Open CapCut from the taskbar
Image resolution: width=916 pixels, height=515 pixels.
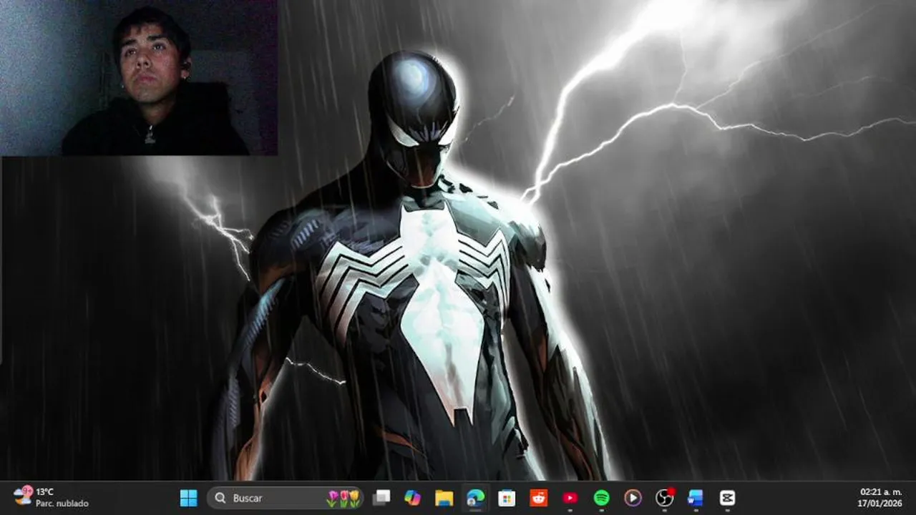[727, 498]
